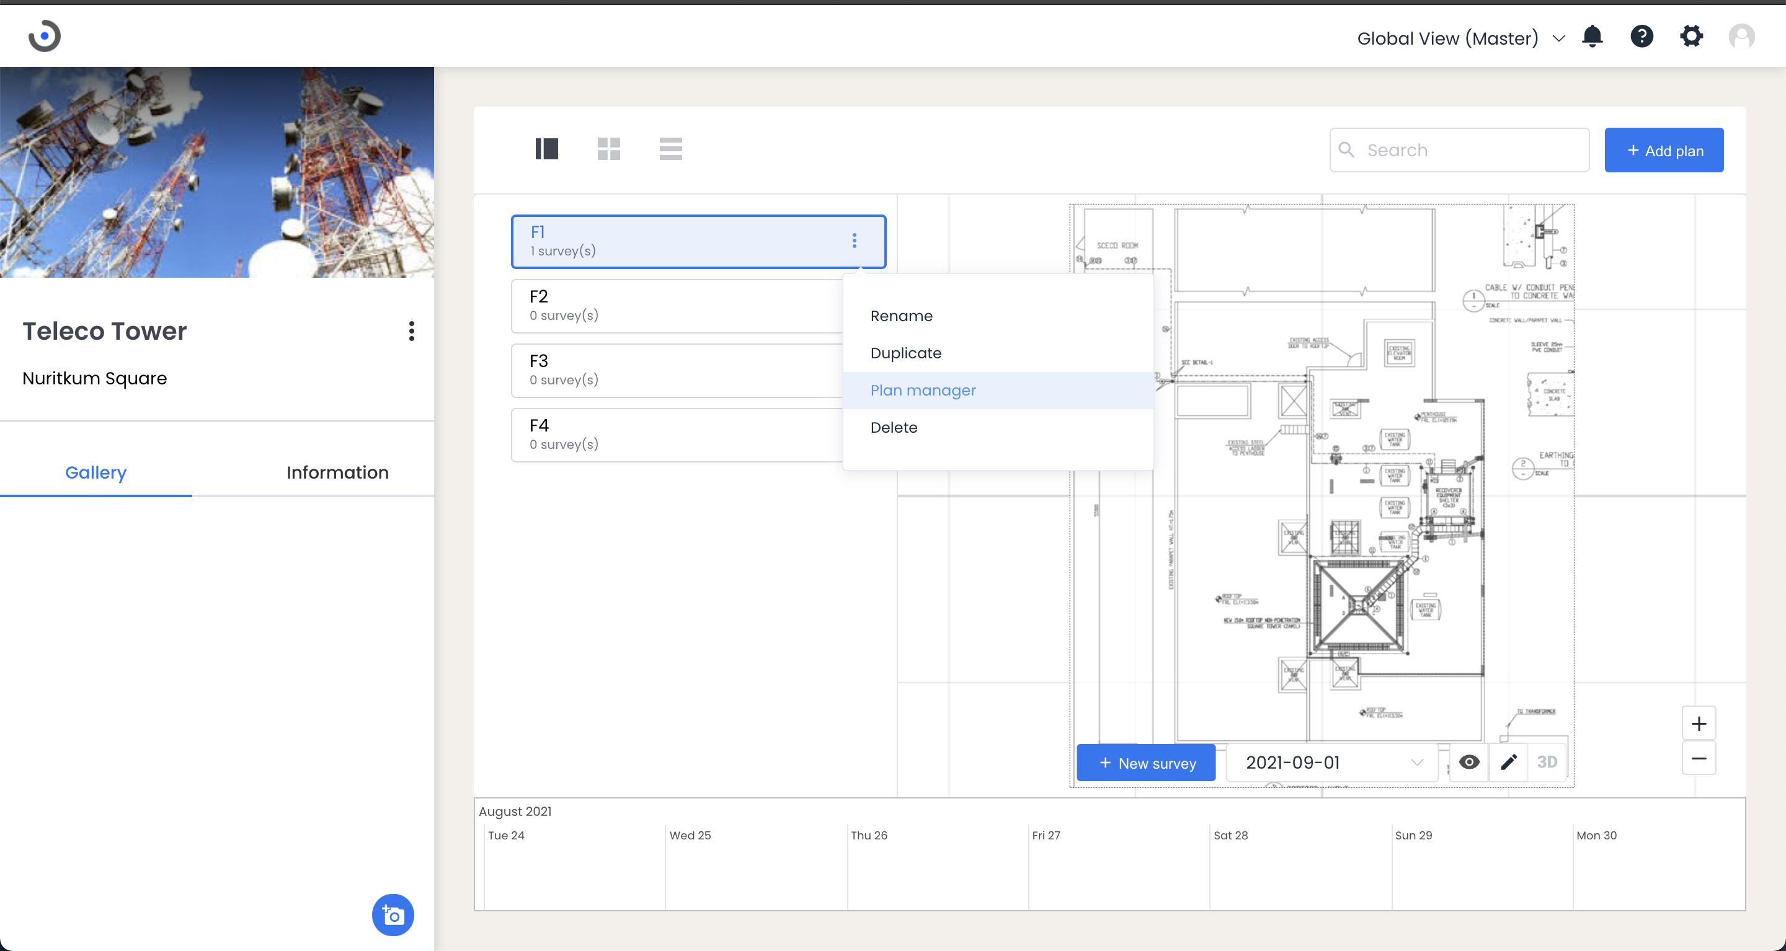Click the 3D view button
Screen dimensions: 1786x951
[x=1547, y=762]
